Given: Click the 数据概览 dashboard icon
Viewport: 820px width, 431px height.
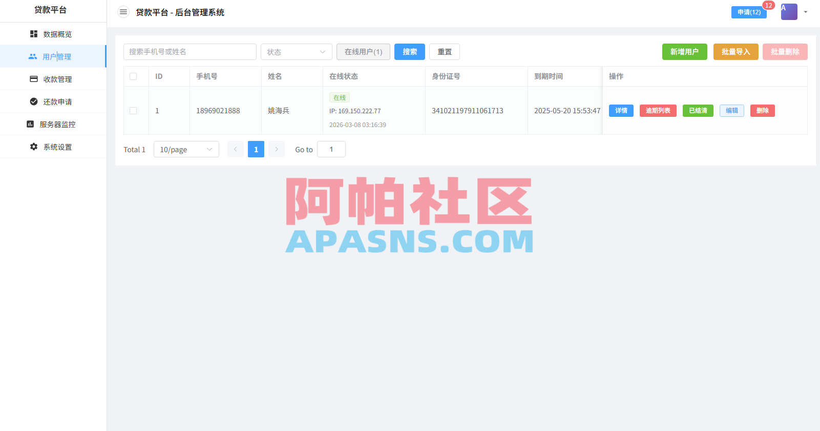Looking at the screenshot, I should [x=34, y=34].
